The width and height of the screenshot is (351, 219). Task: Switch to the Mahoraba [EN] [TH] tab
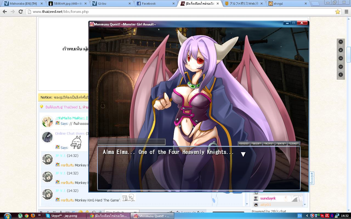coord(23,4)
